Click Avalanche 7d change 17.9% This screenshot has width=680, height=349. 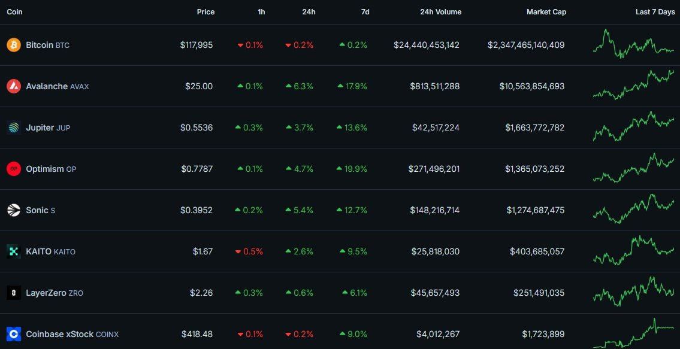[x=352, y=86]
